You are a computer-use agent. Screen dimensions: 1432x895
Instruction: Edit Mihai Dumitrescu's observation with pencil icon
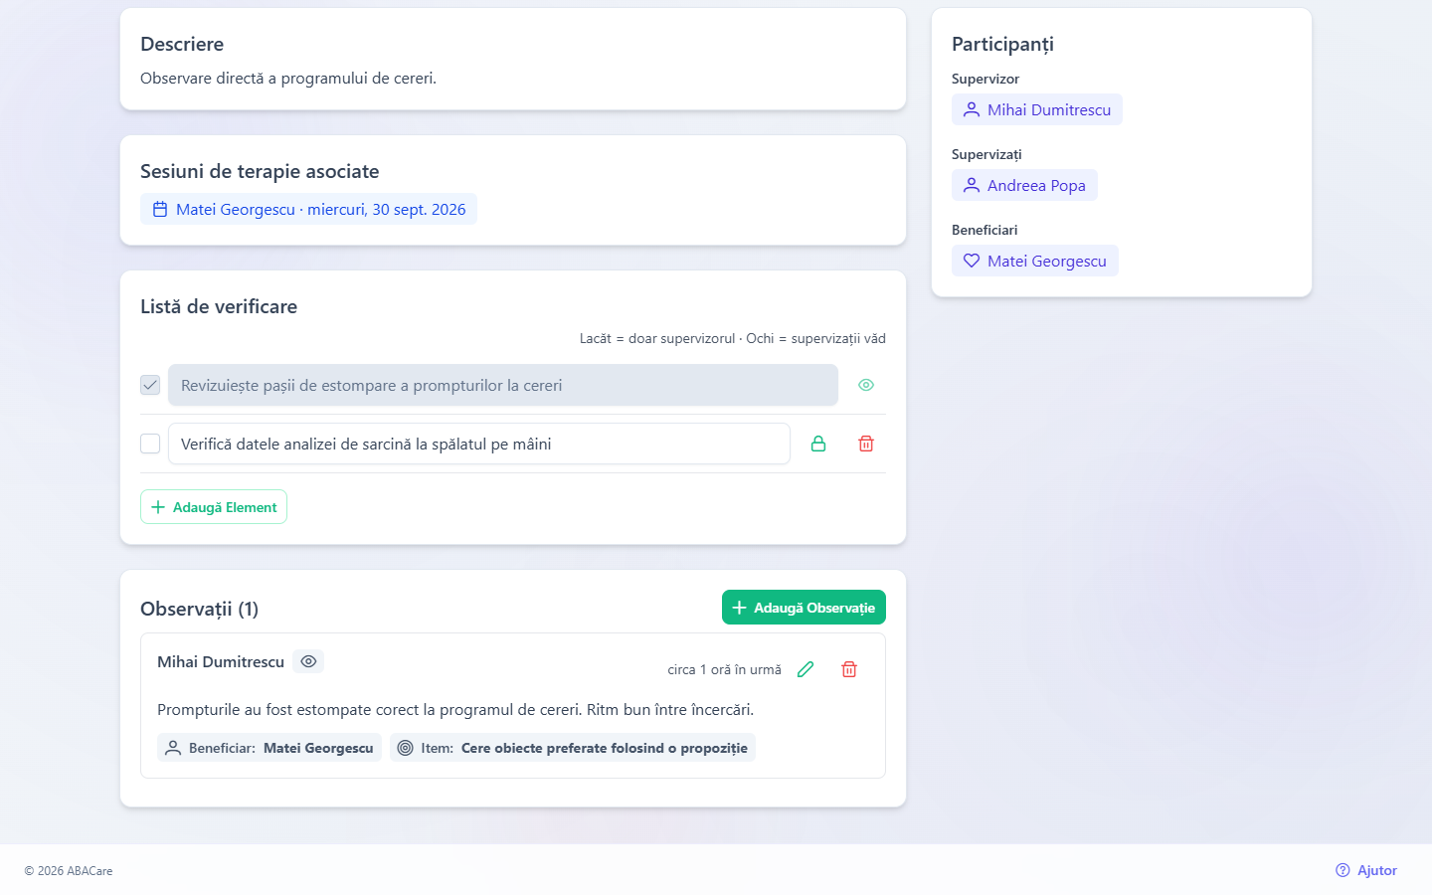805,669
